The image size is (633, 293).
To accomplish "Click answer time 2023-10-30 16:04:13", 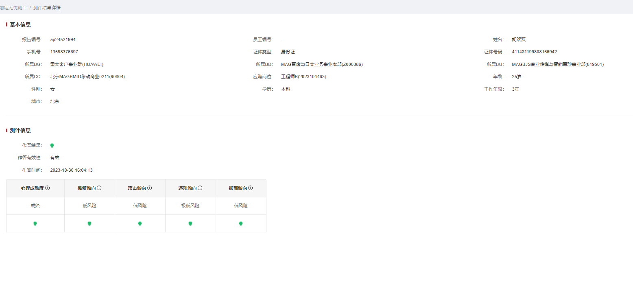I will 71,170.
